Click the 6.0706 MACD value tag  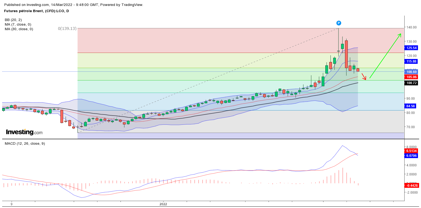pyautogui.click(x=412, y=156)
